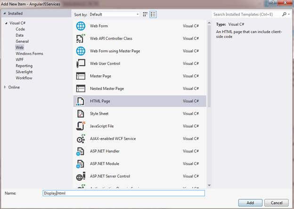
Task: Close the Add New Item dialog
Action: pyautogui.click(x=285, y=3)
